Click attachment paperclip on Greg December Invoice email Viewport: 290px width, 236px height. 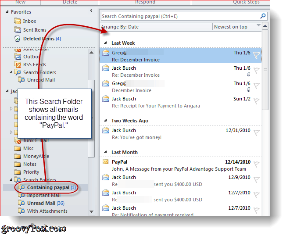click(x=249, y=89)
